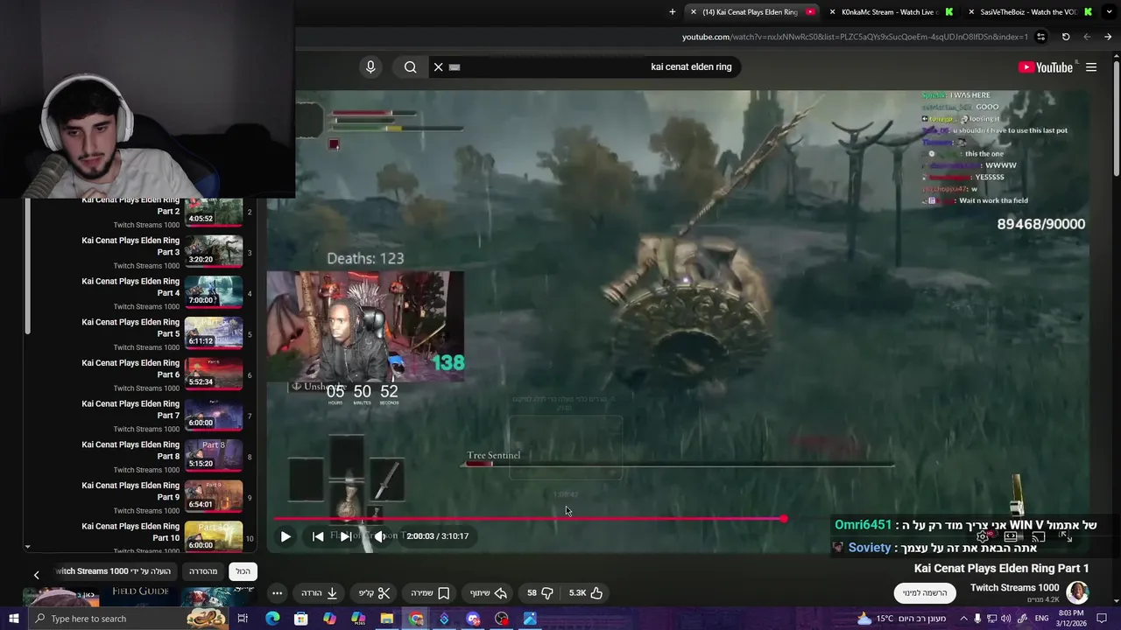Go to YouTube home via logo
1121x630 pixels.
1045,67
